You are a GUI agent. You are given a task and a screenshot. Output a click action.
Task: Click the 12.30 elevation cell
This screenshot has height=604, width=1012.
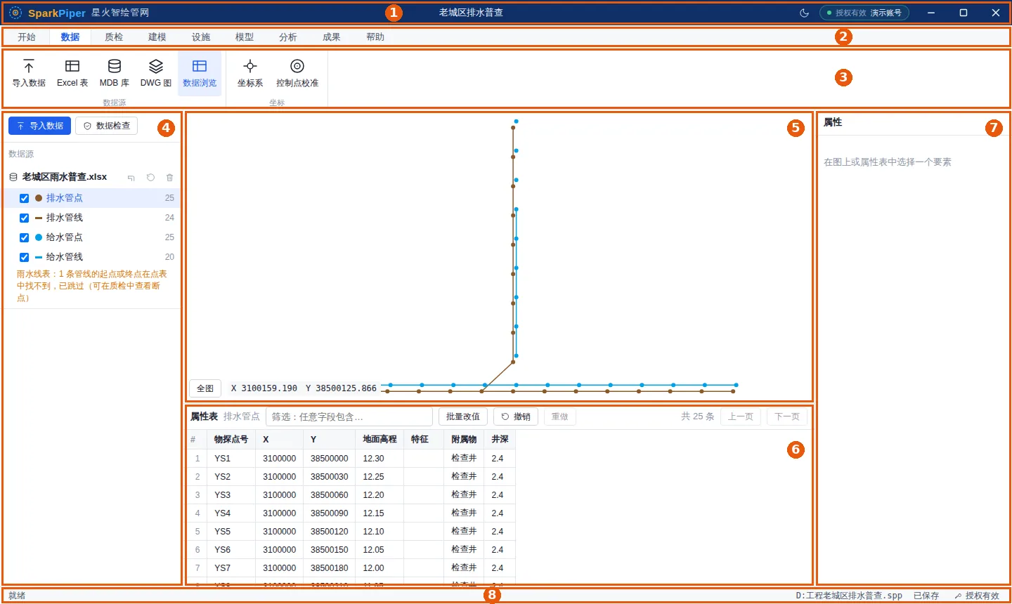point(379,459)
